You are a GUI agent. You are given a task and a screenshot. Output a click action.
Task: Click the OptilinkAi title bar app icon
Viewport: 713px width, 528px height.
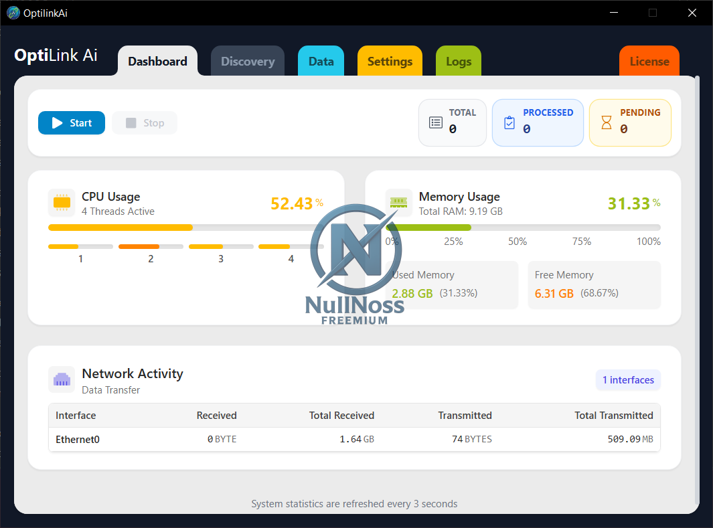point(13,13)
